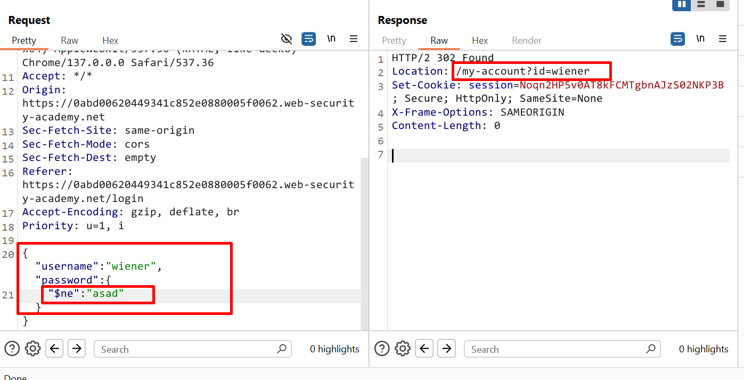Go to previous match in Request search
The height and width of the screenshot is (380, 744).
point(54,349)
